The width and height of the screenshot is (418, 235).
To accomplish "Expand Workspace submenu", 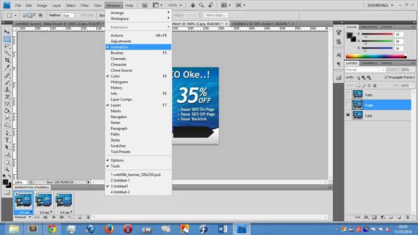I will (139, 18).
